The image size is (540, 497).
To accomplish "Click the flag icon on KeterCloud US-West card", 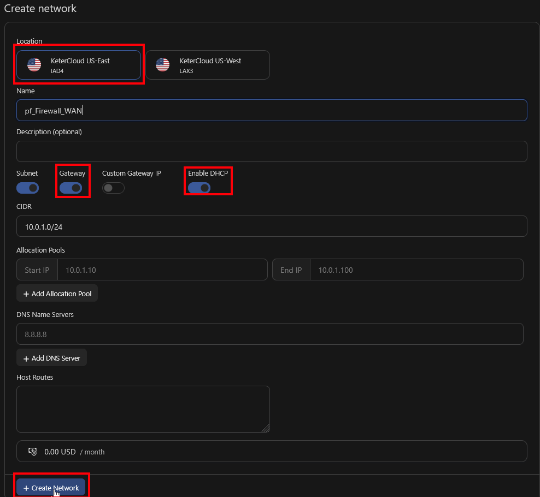I will pos(162,64).
